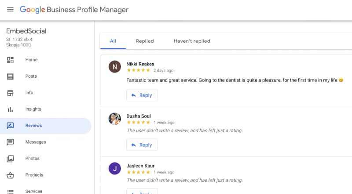Open Home in the sidebar

coord(31,60)
